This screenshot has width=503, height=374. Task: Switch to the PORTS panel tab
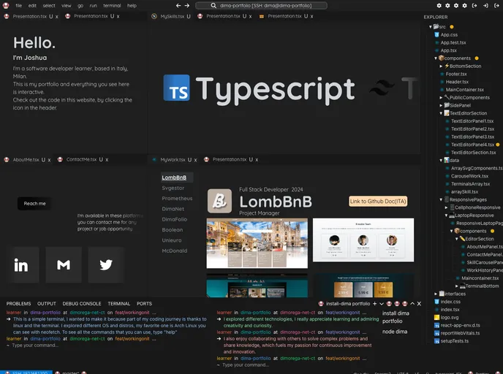coord(144,303)
